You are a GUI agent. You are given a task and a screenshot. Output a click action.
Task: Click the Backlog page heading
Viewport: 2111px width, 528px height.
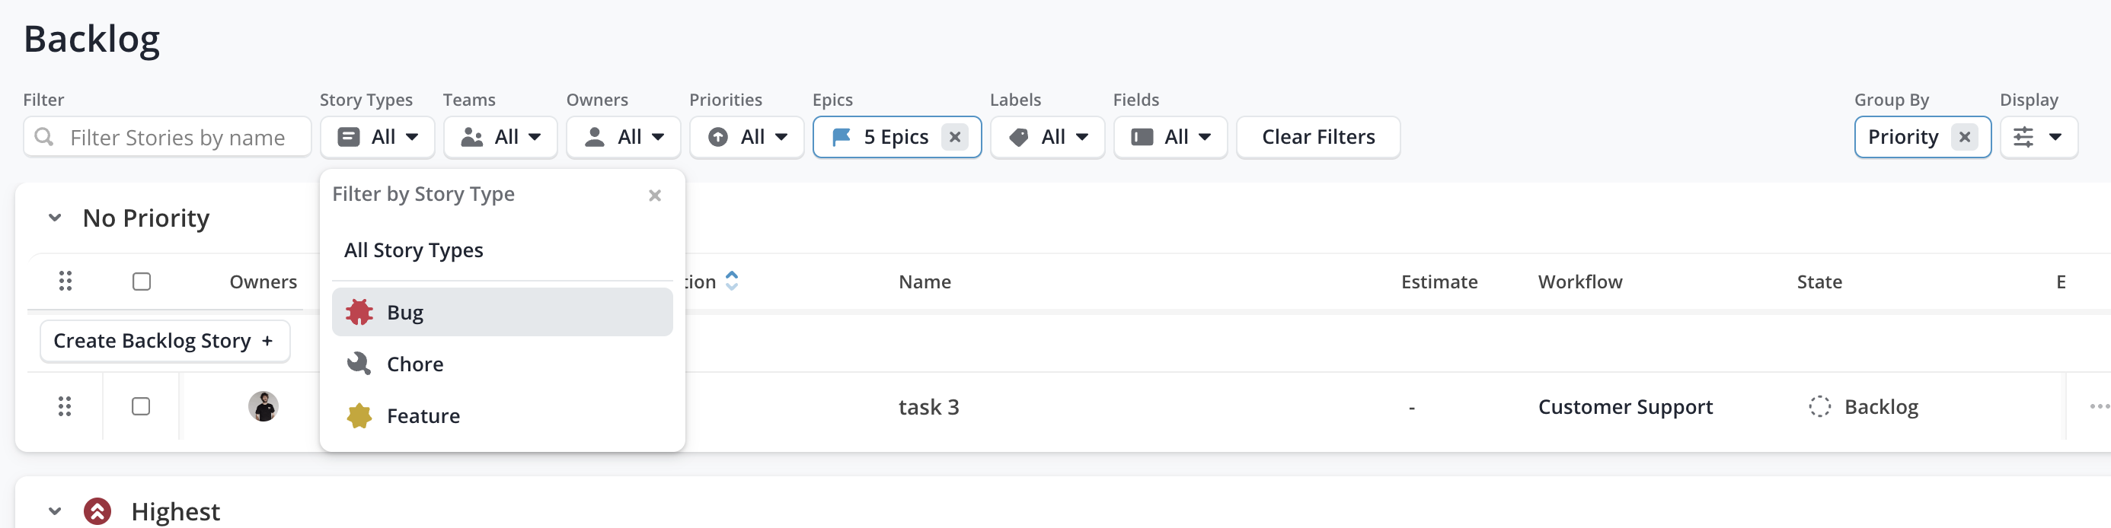click(92, 40)
